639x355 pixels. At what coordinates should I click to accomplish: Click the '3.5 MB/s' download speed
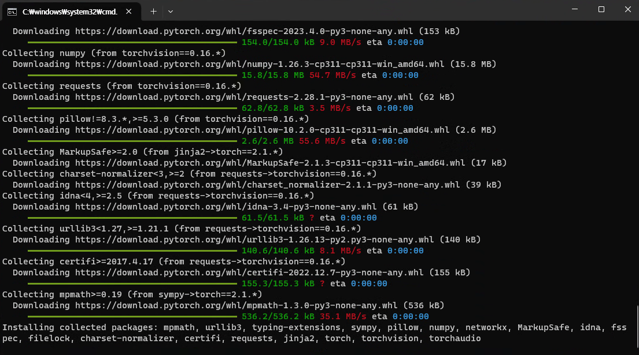pyautogui.click(x=330, y=108)
